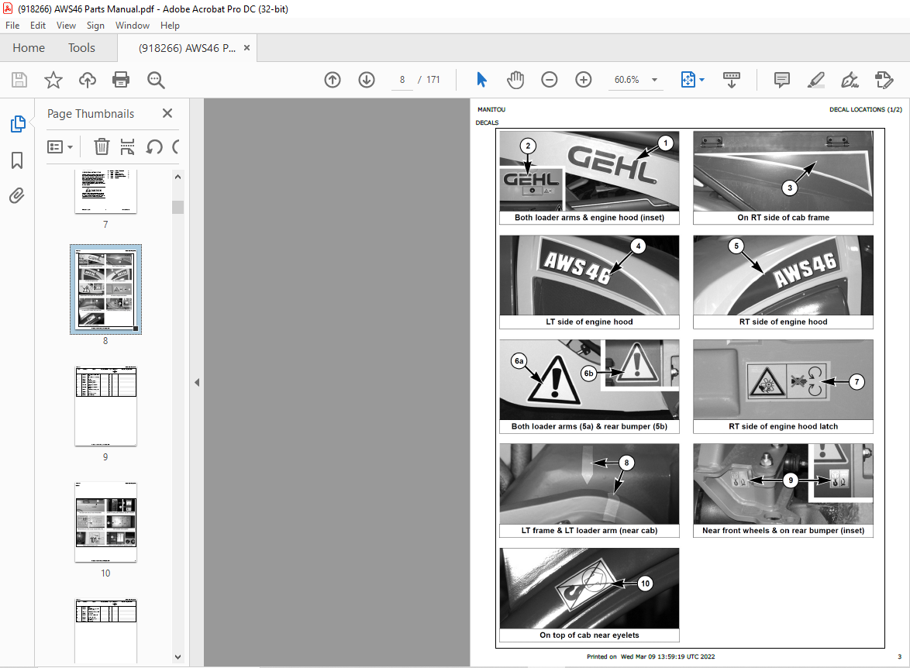Open the Bookmarks panel icon
Viewport: 910px width, 668px height.
[17, 160]
